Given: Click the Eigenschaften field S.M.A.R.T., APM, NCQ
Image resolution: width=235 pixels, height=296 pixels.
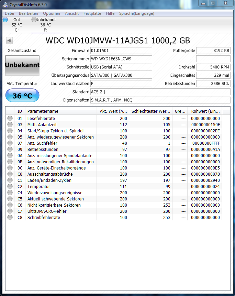Looking at the screenshot, I should 160,100.
